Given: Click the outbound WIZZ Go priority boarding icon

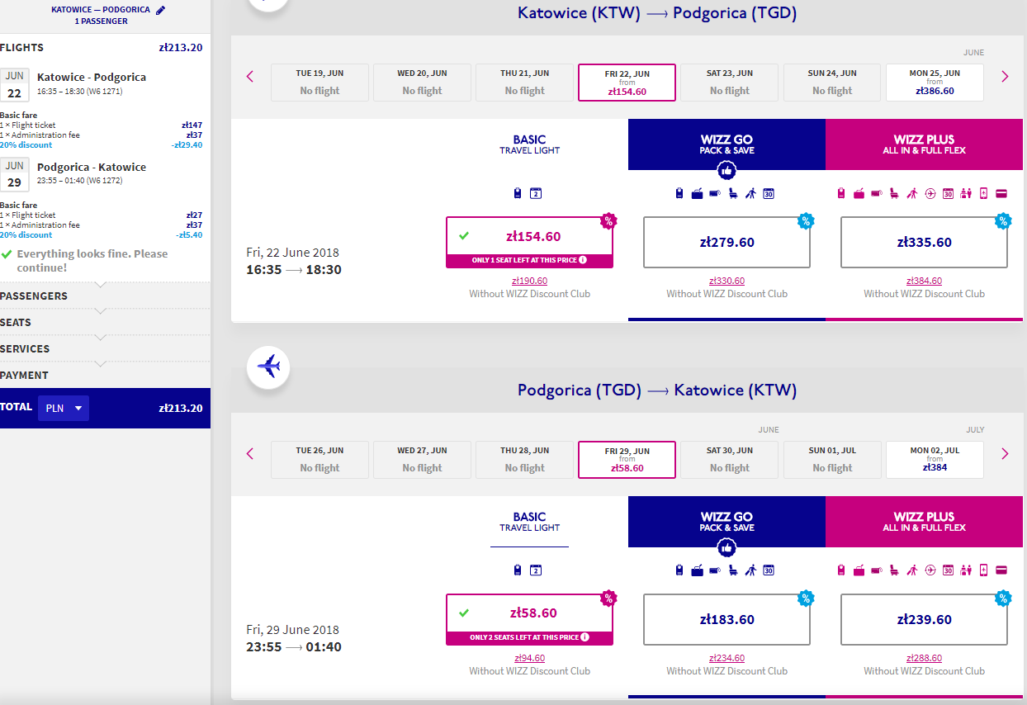Looking at the screenshot, I should point(750,194).
